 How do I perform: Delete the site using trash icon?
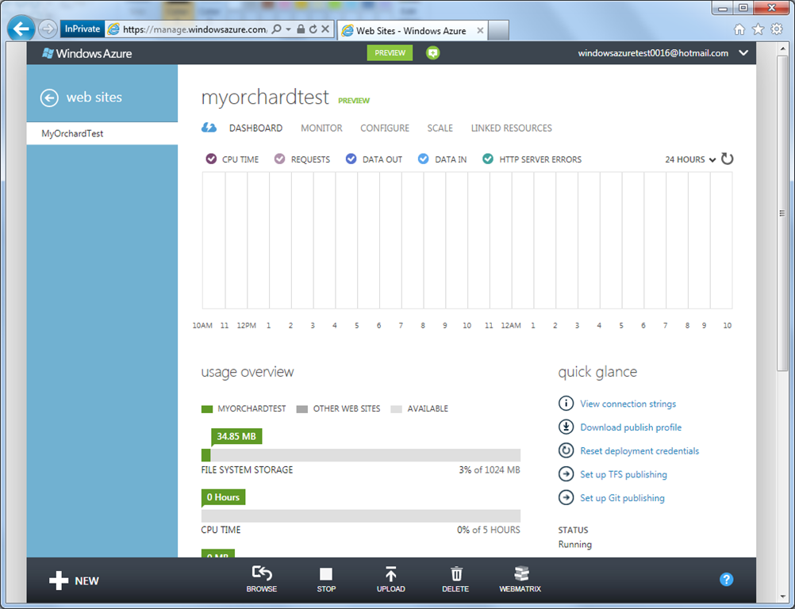tap(455, 574)
